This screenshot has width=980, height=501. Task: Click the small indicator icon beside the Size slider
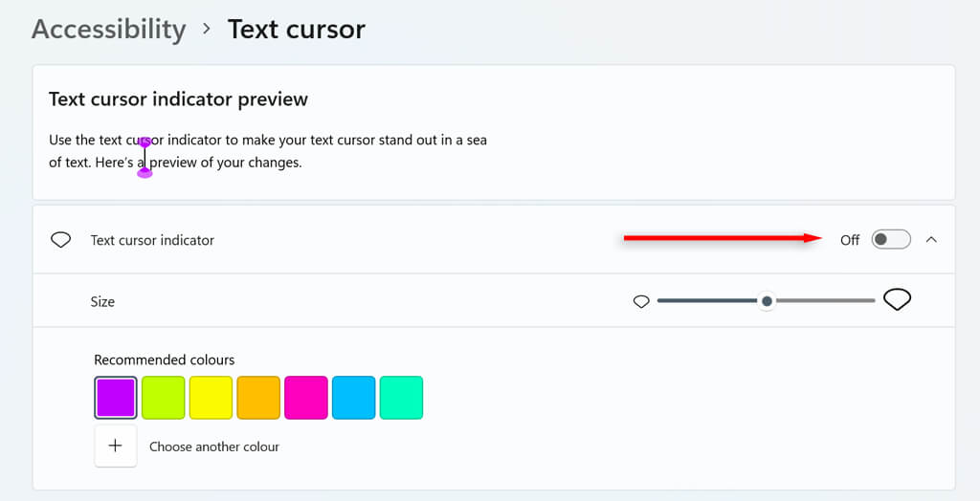pyautogui.click(x=641, y=301)
